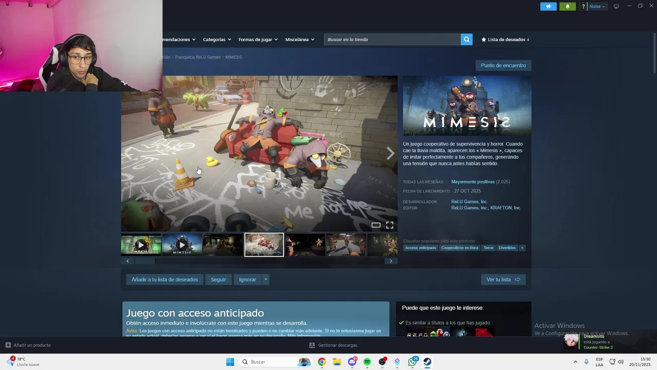Screen dimensions: 657x370
Task: Open OBS Studio from taskbar
Action: coord(382,362)
